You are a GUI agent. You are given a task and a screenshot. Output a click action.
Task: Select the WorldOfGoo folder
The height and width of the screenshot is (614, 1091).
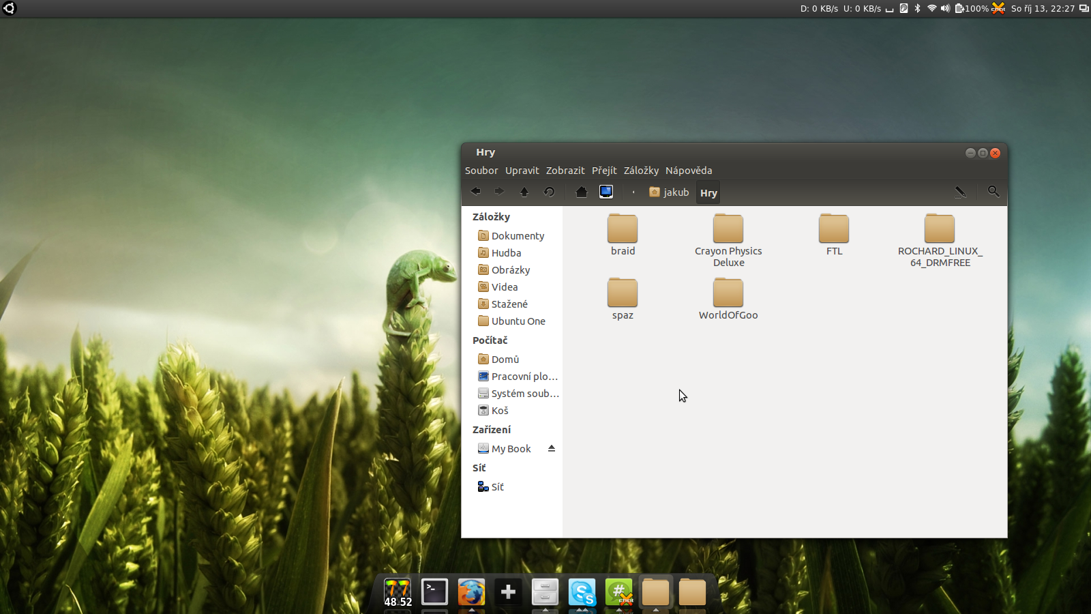(x=728, y=299)
